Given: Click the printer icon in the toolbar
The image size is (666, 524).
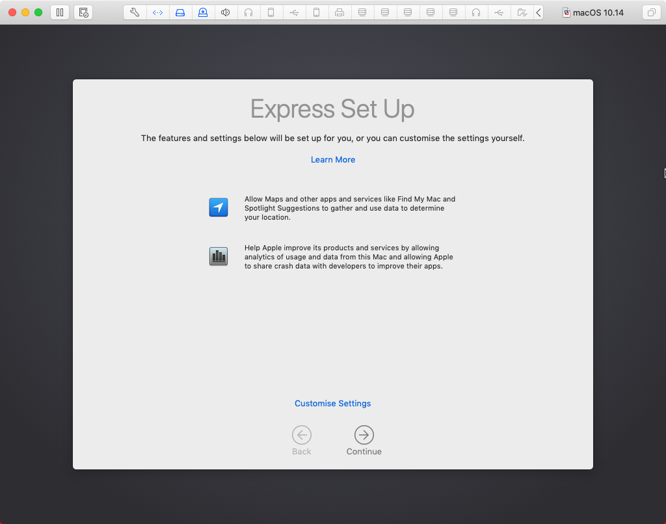Looking at the screenshot, I should 340,12.
